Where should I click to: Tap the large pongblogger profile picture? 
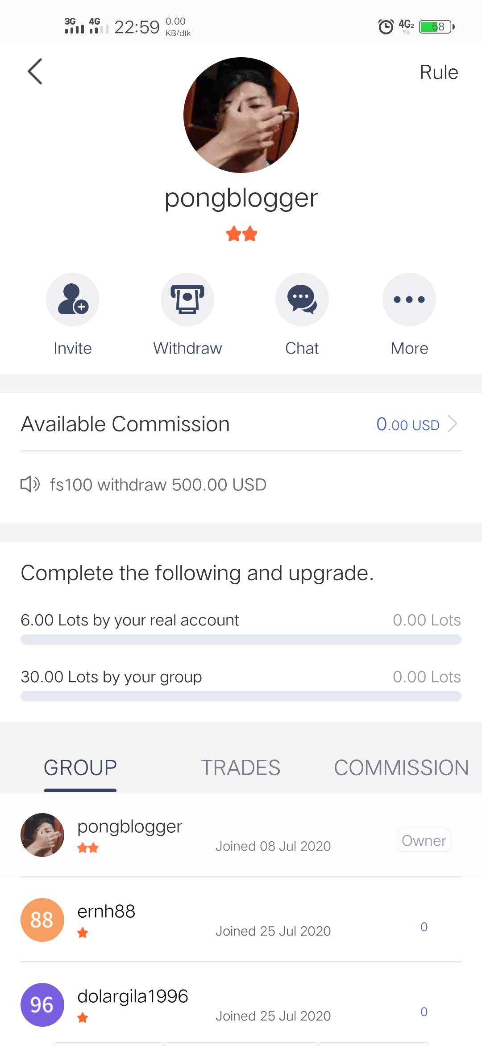[241, 115]
